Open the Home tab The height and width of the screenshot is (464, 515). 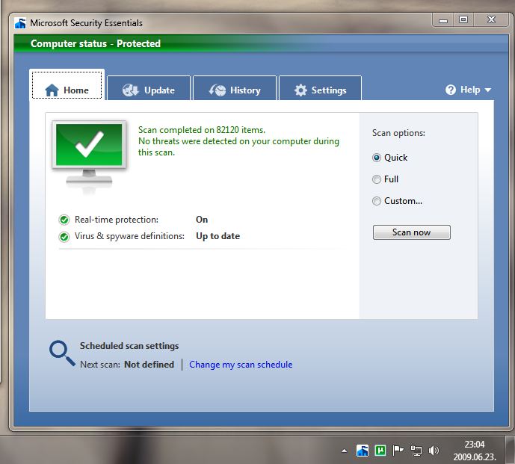[x=67, y=84]
